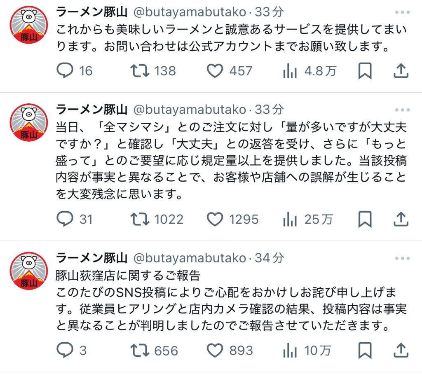The width and height of the screenshot is (422, 374).
Task: Share the top tweet via share icon
Action: 401,71
